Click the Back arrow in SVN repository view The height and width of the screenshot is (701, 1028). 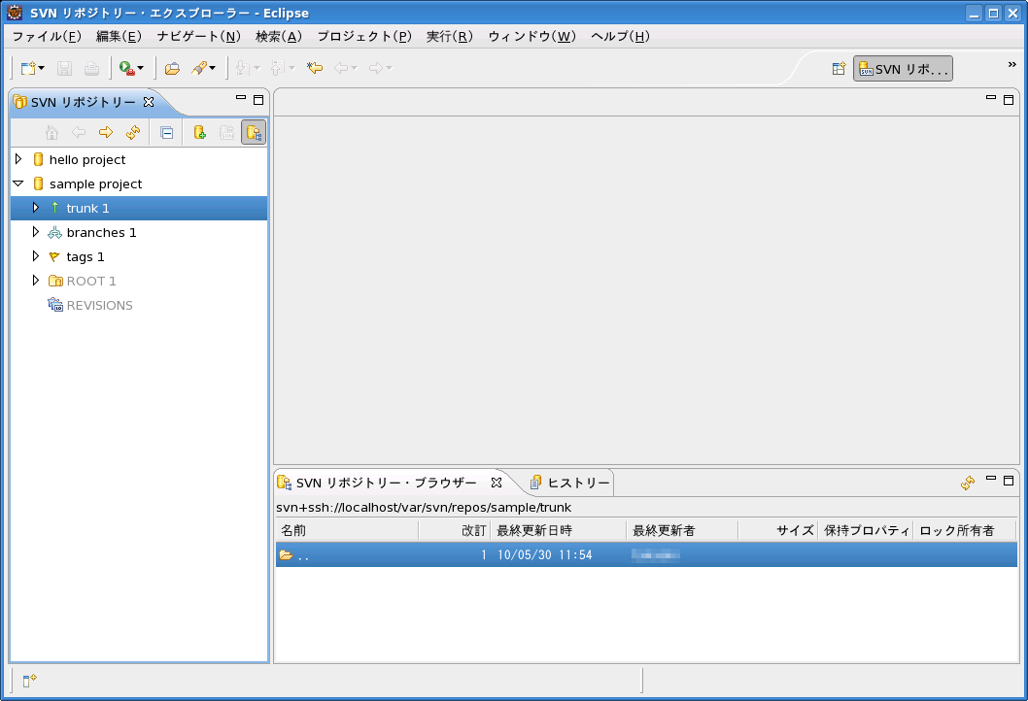coord(79,133)
